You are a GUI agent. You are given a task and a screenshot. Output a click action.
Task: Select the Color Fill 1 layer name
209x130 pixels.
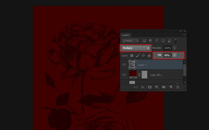click(156, 75)
